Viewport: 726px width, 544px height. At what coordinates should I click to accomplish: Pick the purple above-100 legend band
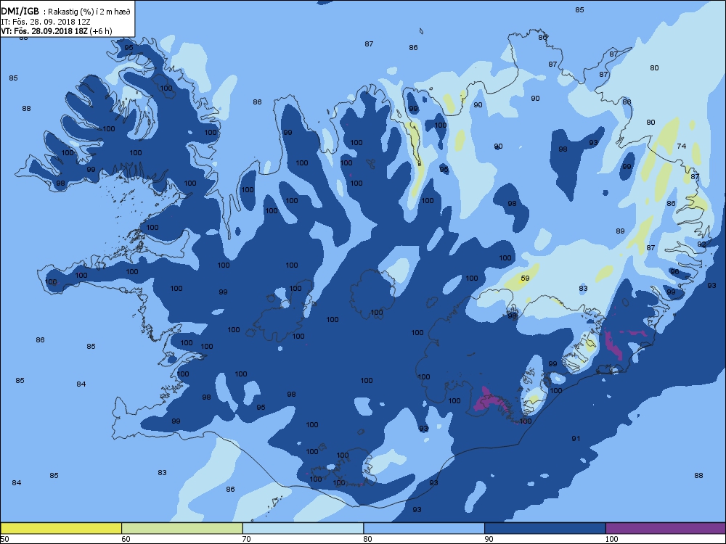coord(666,528)
